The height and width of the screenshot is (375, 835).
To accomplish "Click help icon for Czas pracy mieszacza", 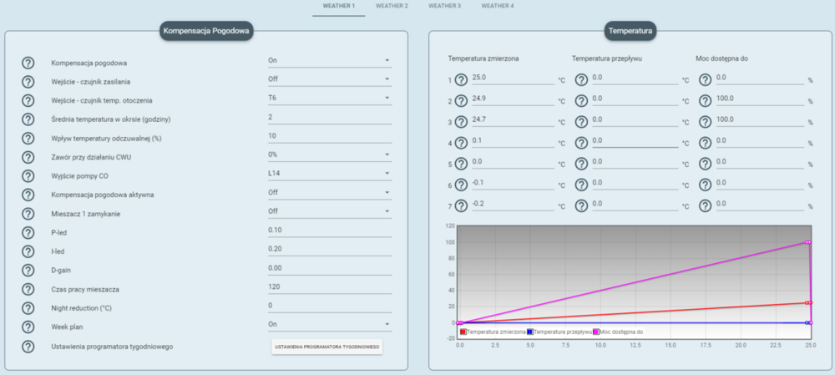I will [28, 287].
